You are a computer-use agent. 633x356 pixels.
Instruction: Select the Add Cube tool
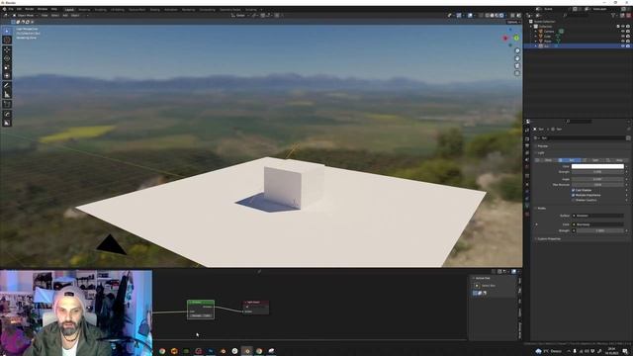point(7,104)
